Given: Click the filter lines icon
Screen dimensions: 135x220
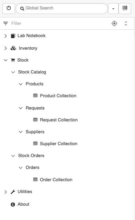Looking at the screenshot, I should (x=6, y=23).
